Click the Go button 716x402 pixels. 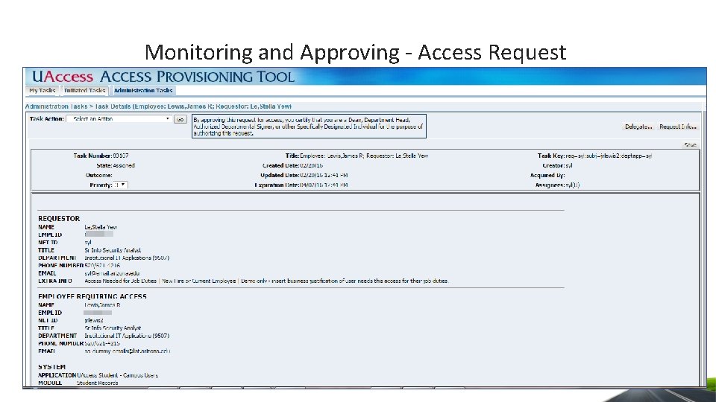180,119
